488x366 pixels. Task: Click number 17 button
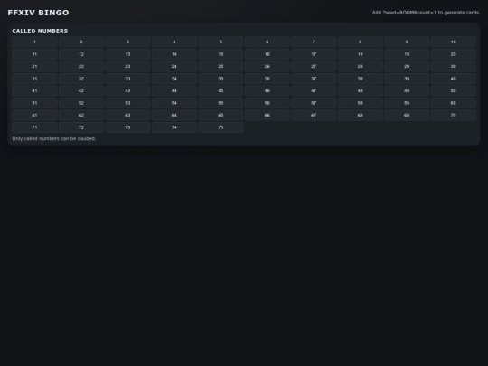tap(314, 54)
